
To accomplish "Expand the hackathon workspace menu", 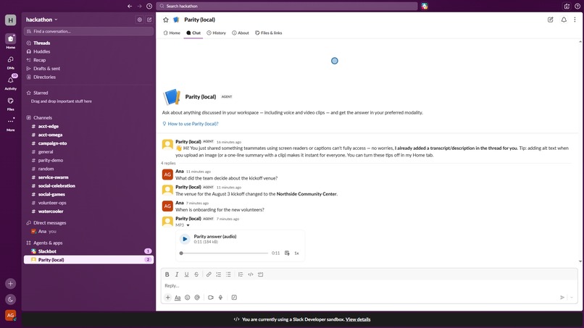I will (x=42, y=20).
